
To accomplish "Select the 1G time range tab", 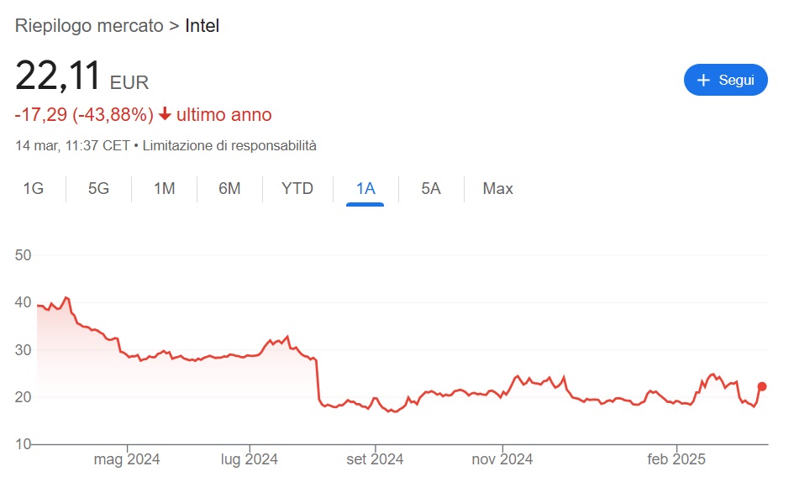I will [33, 188].
